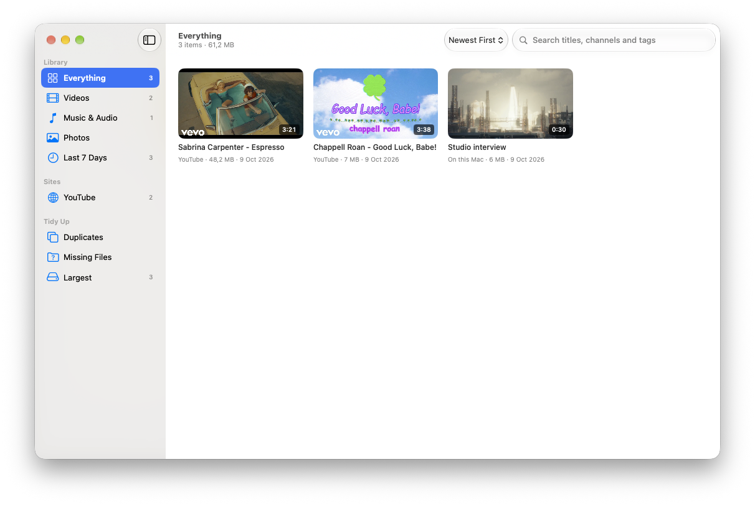Click the magnifier icon in search field
This screenshot has width=755, height=505.
[x=523, y=40]
